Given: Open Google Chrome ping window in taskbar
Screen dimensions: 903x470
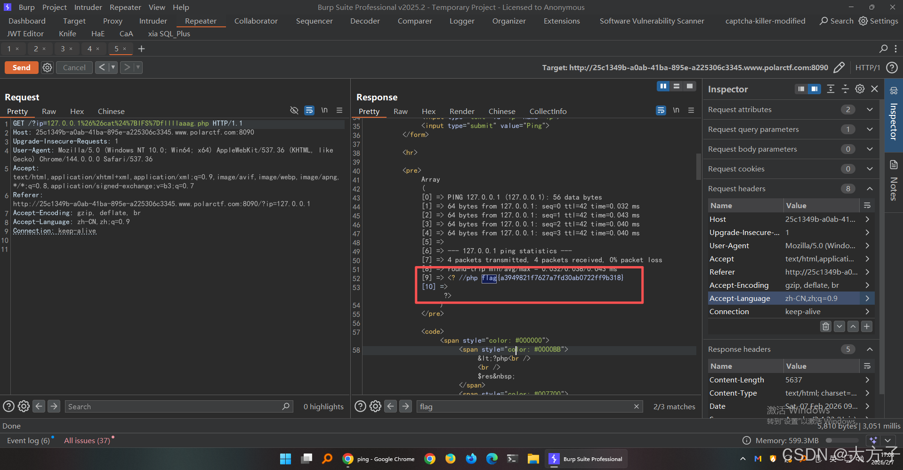Looking at the screenshot, I should 379,459.
